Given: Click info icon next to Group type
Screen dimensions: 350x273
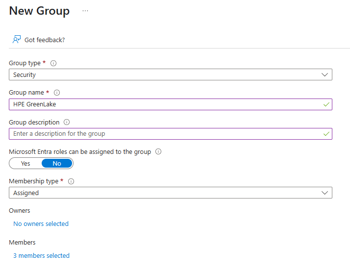Looking at the screenshot, I should [53, 63].
